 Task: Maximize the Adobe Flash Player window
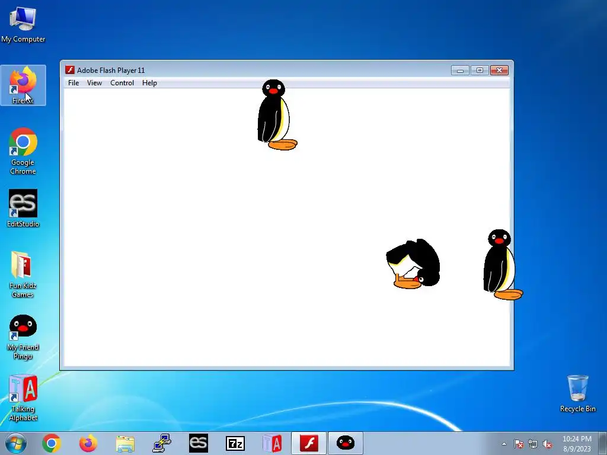tap(480, 70)
